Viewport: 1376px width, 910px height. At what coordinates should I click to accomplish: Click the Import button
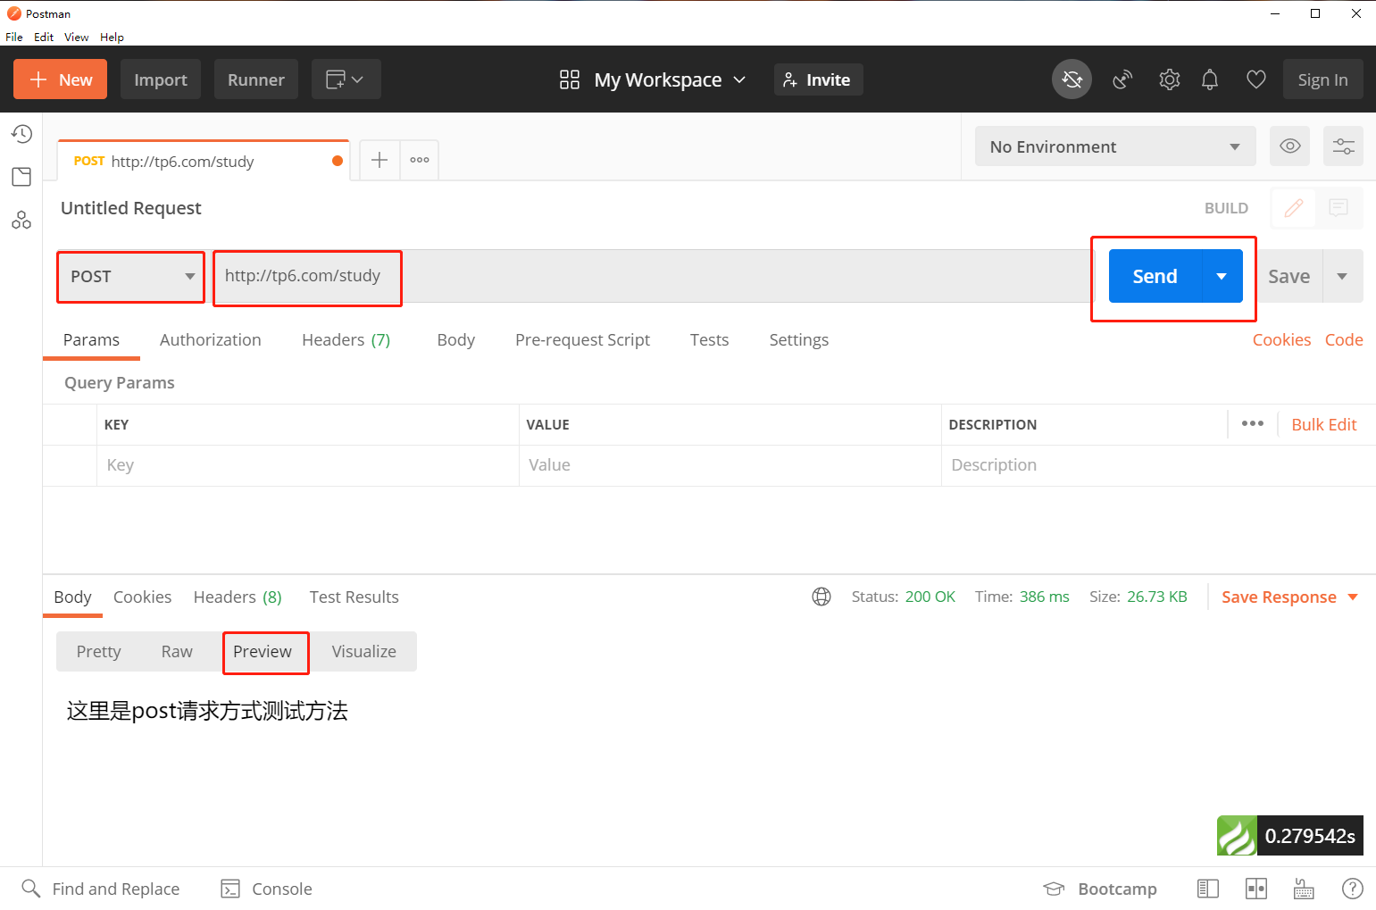point(161,79)
